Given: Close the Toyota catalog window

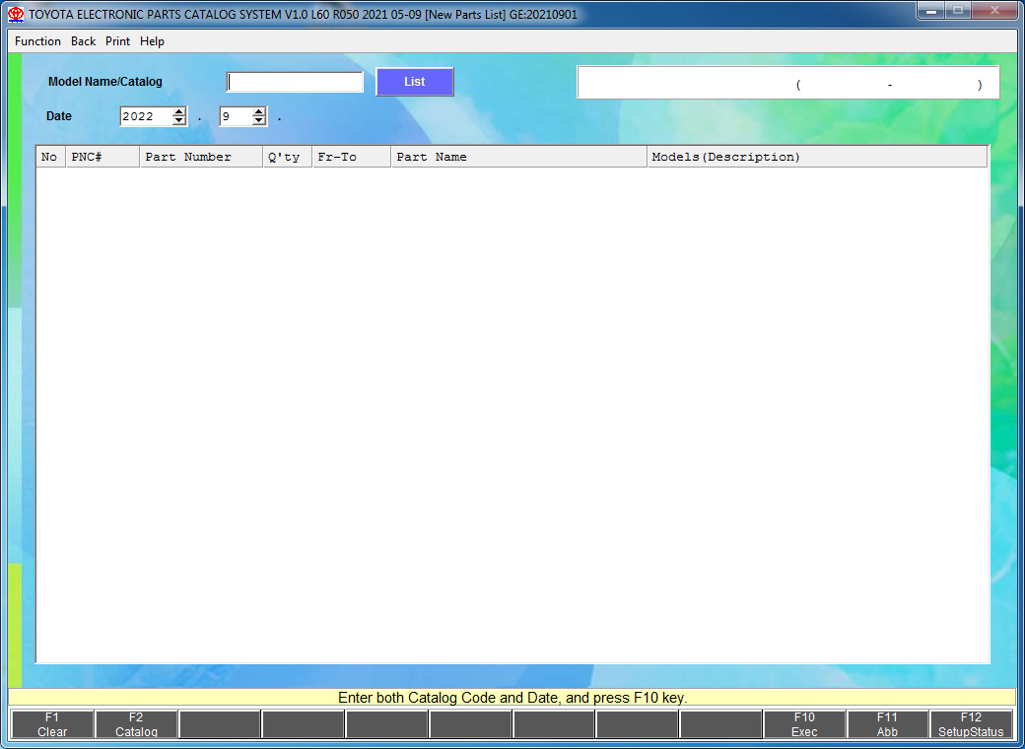Looking at the screenshot, I should pos(994,11).
